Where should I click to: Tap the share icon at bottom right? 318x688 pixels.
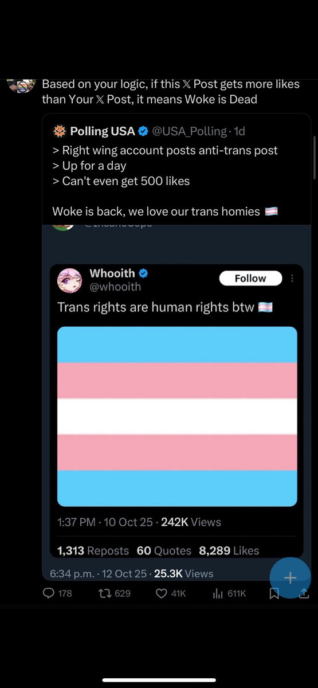[304, 594]
